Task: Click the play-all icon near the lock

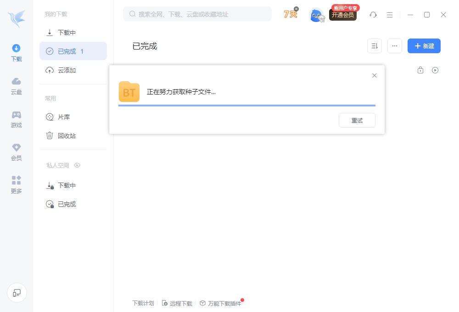Action: tap(435, 70)
